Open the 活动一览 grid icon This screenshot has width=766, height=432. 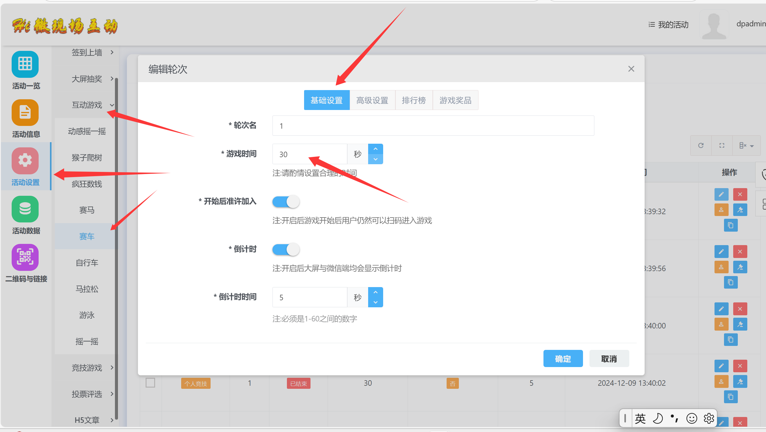[25, 64]
